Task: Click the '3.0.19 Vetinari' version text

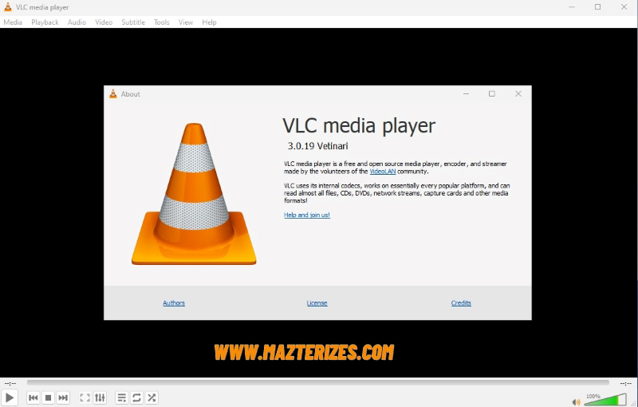Action: pyautogui.click(x=317, y=146)
